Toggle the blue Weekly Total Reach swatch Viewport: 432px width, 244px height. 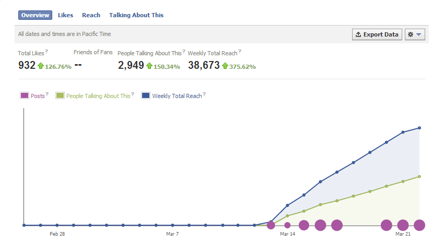click(x=145, y=95)
